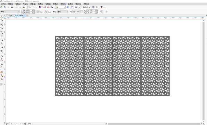Click the Import icon in the toolbar

(45, 7)
